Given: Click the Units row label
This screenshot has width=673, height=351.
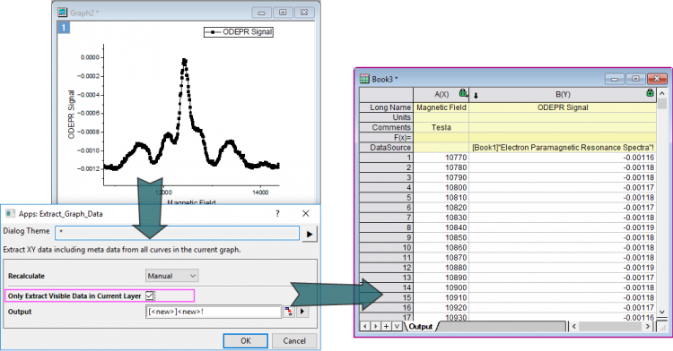Looking at the screenshot, I should coord(386,117).
